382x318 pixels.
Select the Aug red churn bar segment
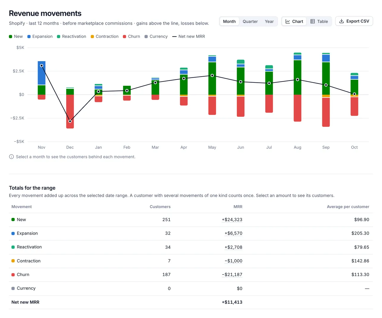pyautogui.click(x=298, y=108)
